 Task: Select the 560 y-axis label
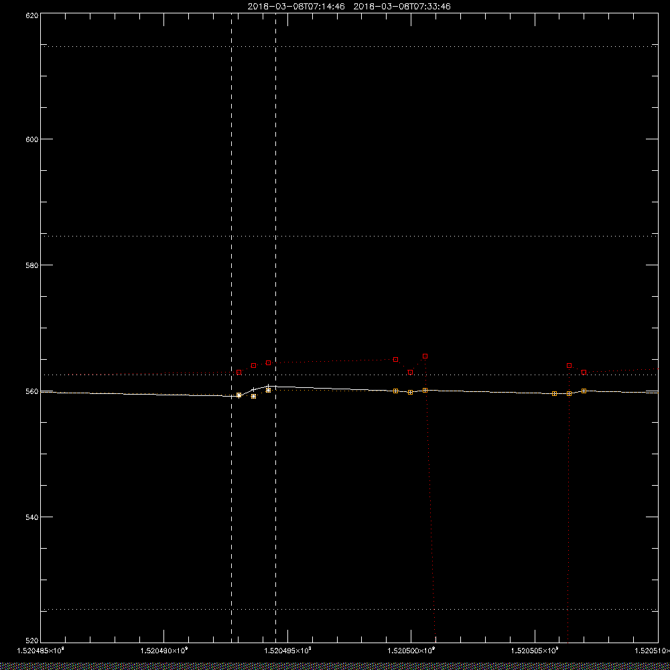point(32,391)
